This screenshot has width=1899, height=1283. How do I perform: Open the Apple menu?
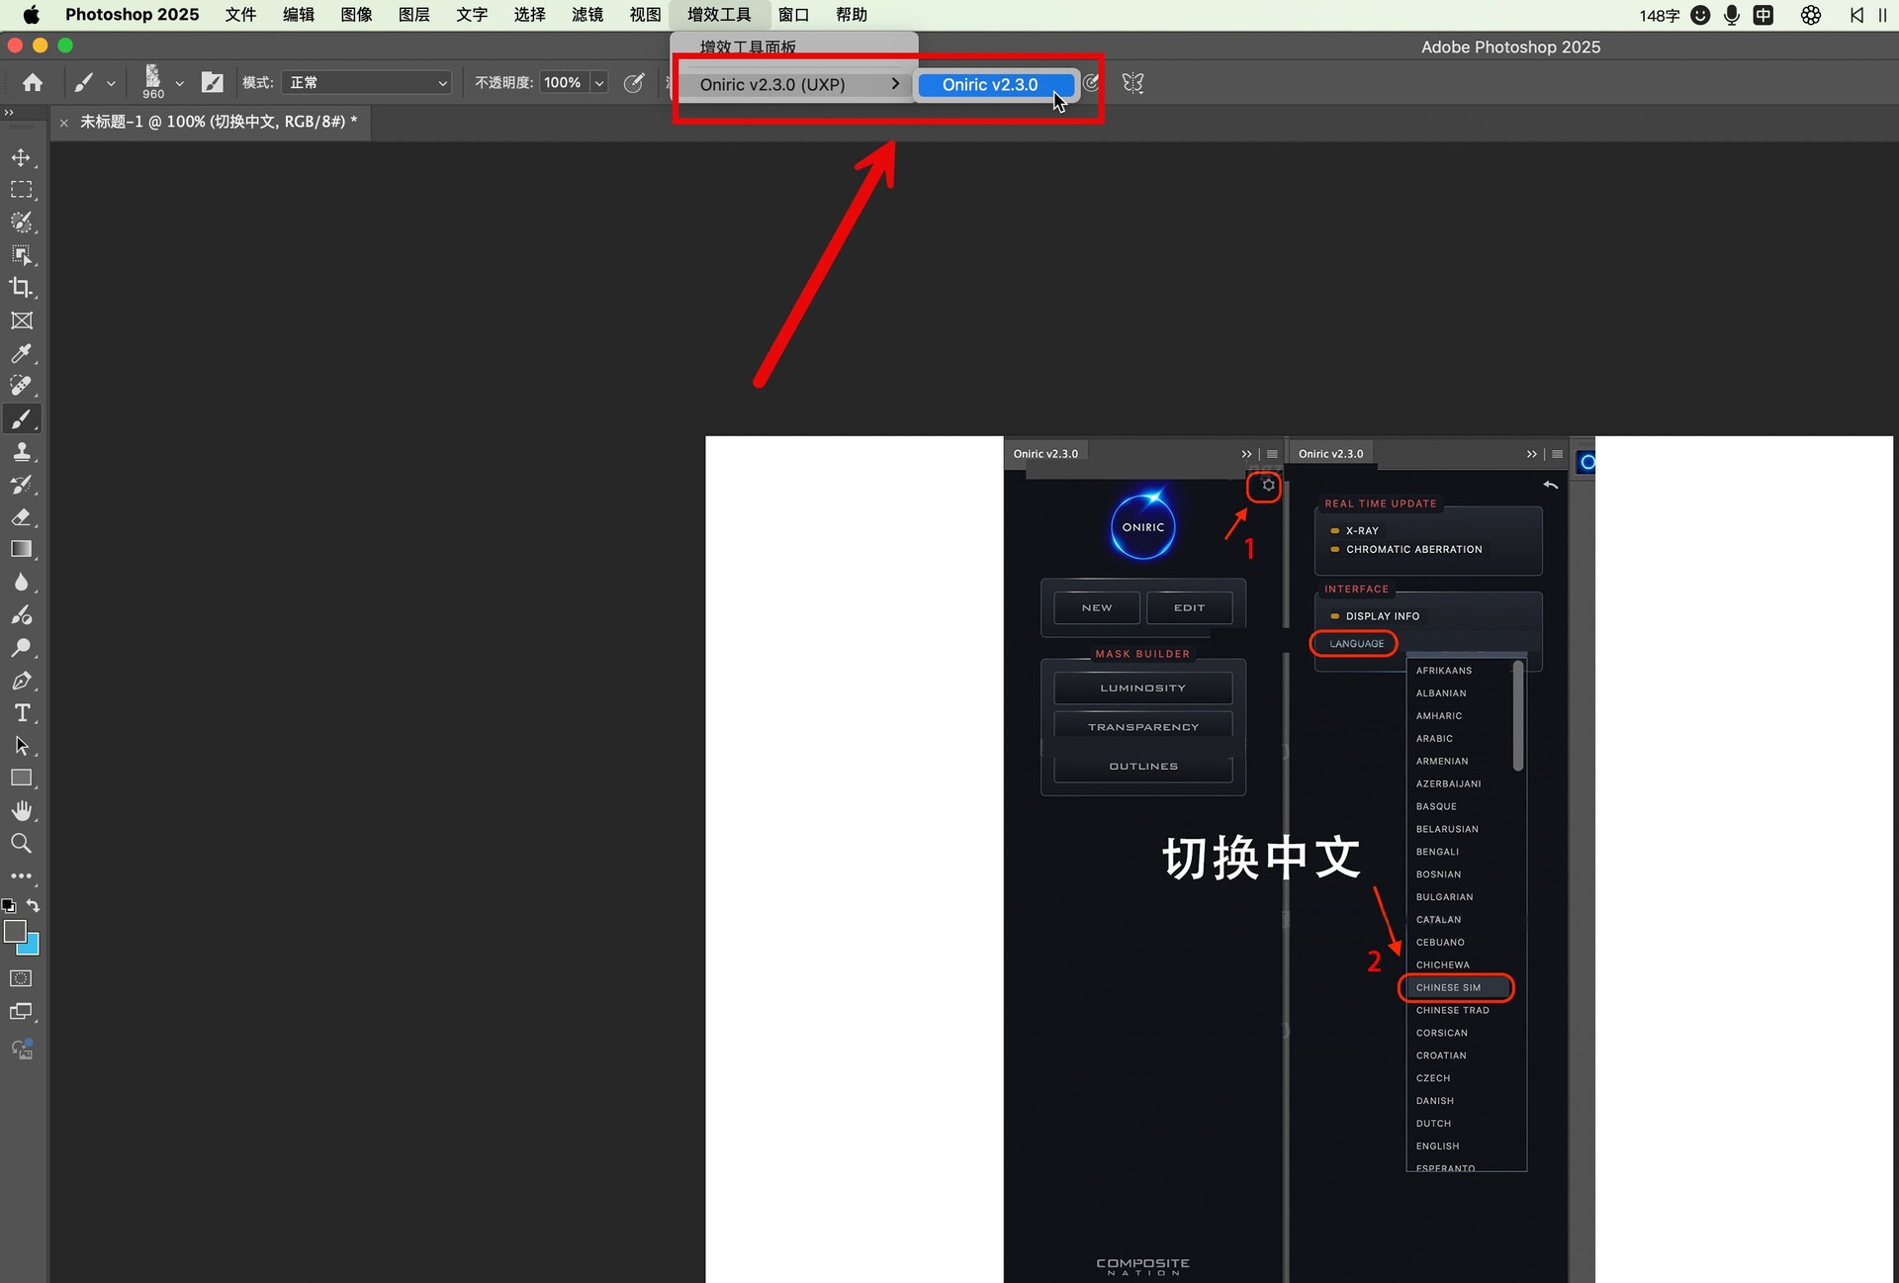tap(31, 15)
